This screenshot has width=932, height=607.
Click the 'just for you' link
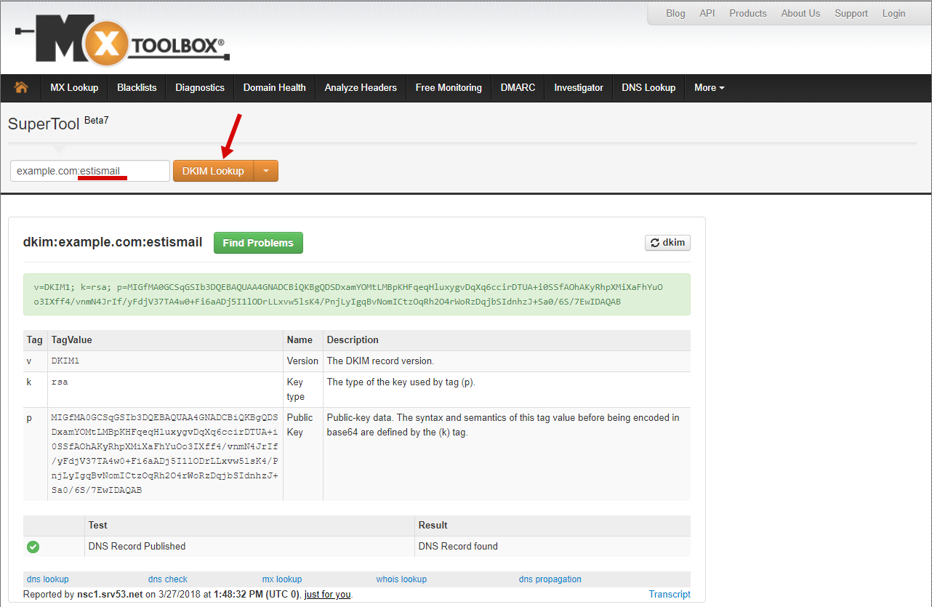[x=327, y=595]
